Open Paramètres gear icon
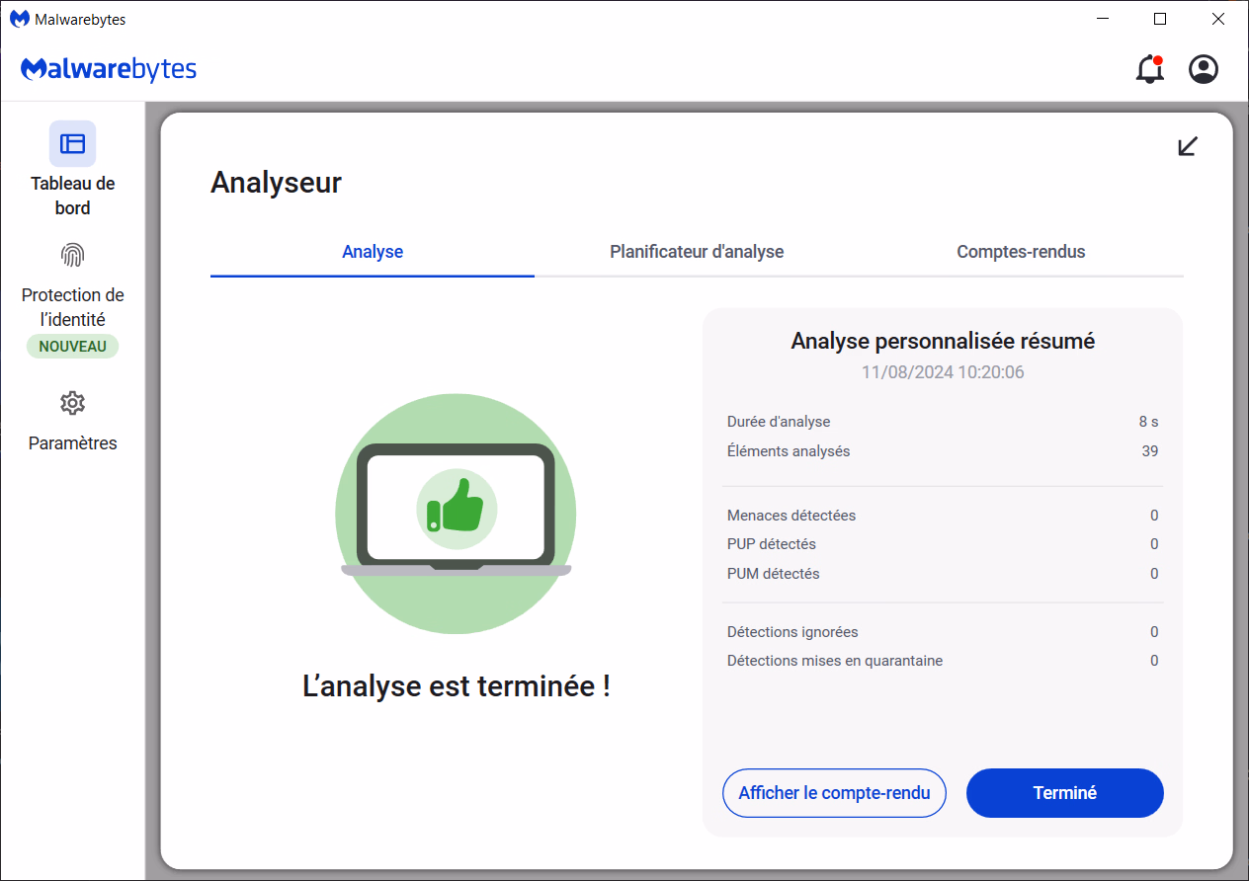This screenshot has width=1249, height=881. tap(72, 403)
